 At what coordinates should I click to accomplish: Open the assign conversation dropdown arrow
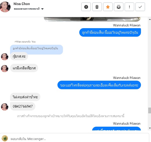click(42, 9)
